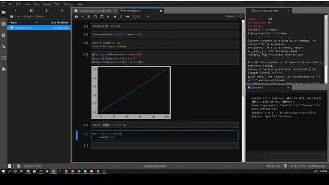Save the notebook with the disk icon
The height and width of the screenshot is (185, 329).
pos(76,17)
